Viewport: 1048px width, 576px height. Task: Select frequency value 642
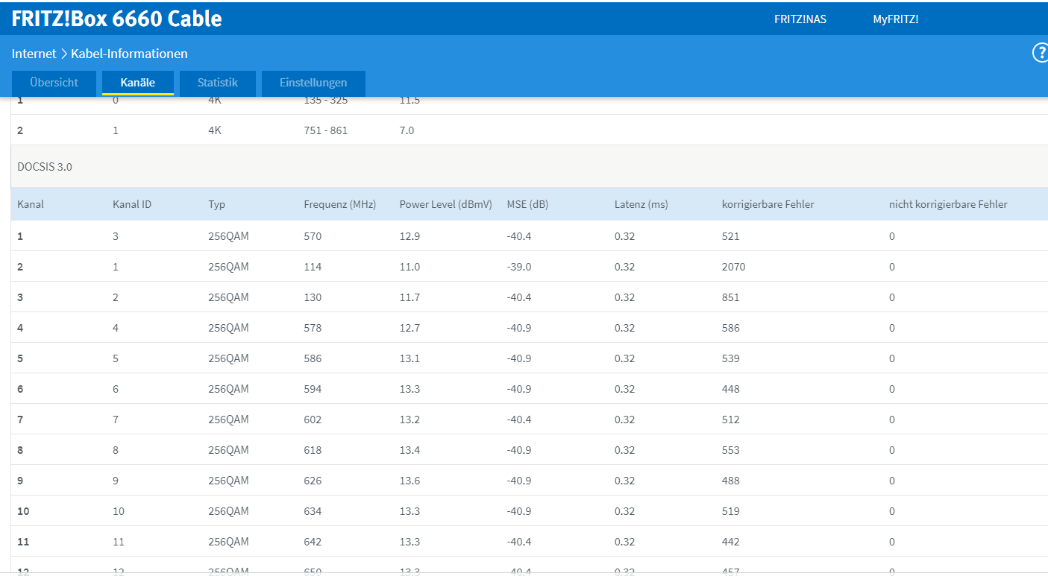click(313, 542)
